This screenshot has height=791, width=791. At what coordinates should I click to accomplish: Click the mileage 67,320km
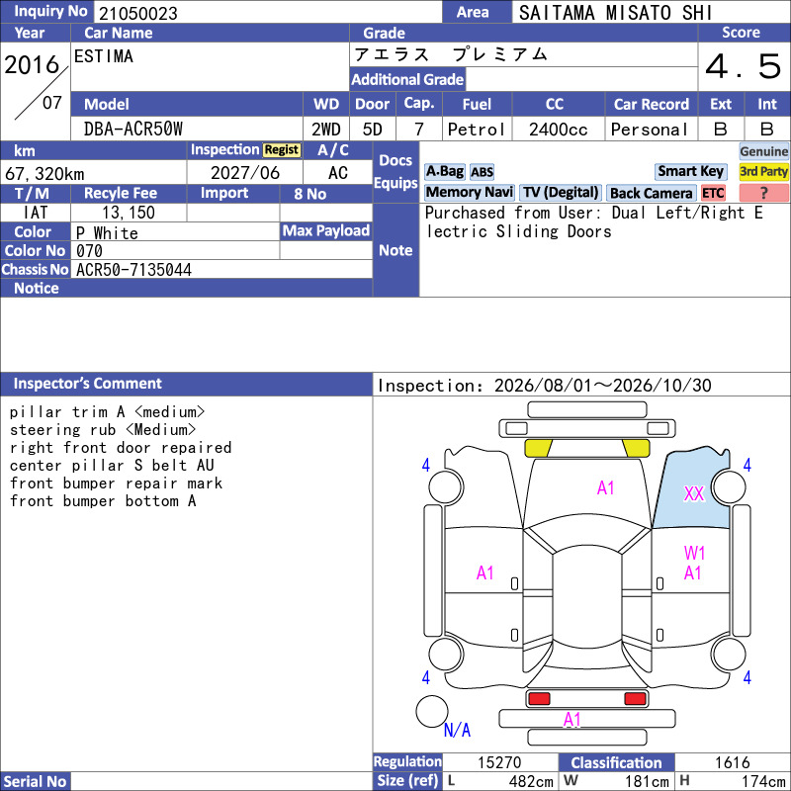pos(44,174)
